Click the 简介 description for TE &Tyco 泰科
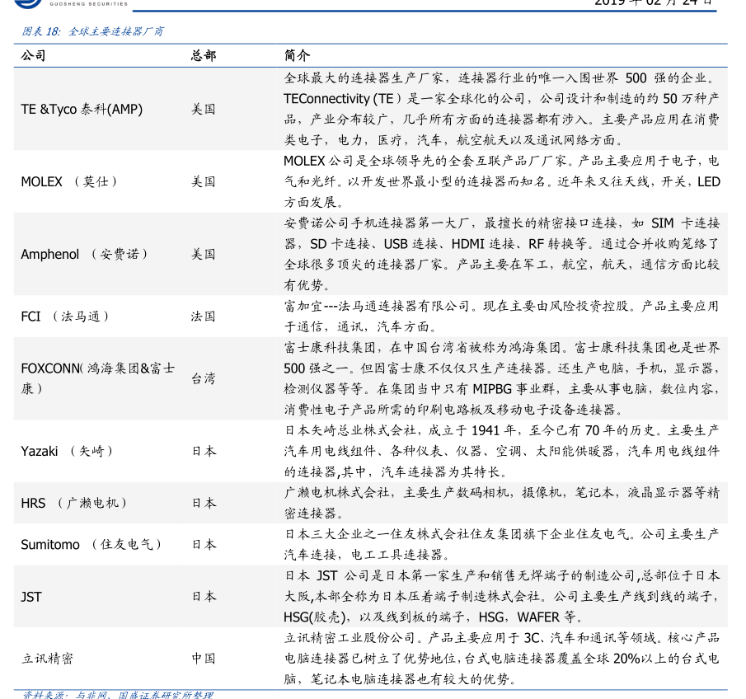The height and width of the screenshot is (699, 746). (x=501, y=109)
